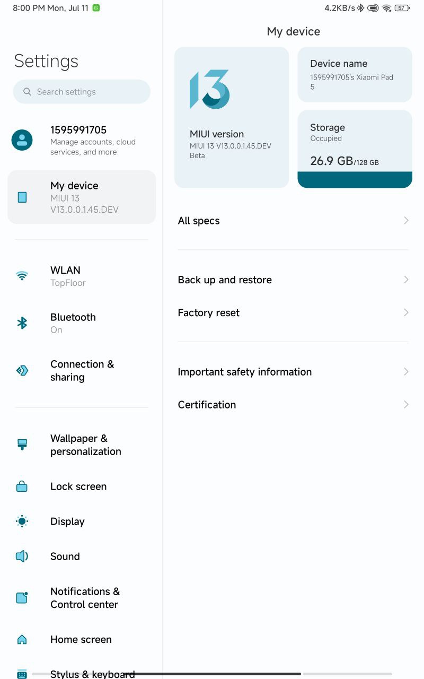Image resolution: width=424 pixels, height=679 pixels.
Task: Click the Home screen house icon
Action: click(x=22, y=639)
